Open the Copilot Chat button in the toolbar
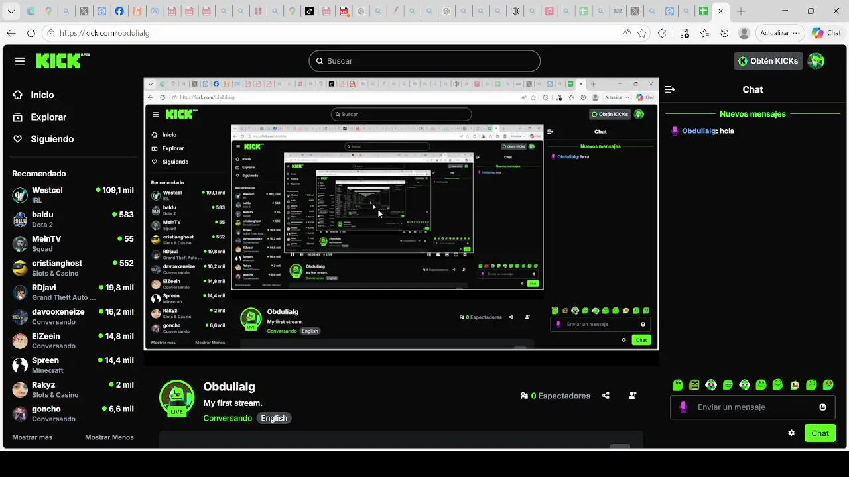 (826, 33)
